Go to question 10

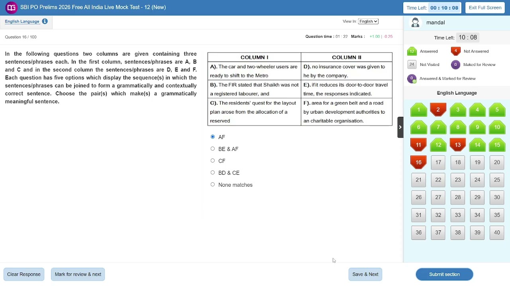[497, 128]
